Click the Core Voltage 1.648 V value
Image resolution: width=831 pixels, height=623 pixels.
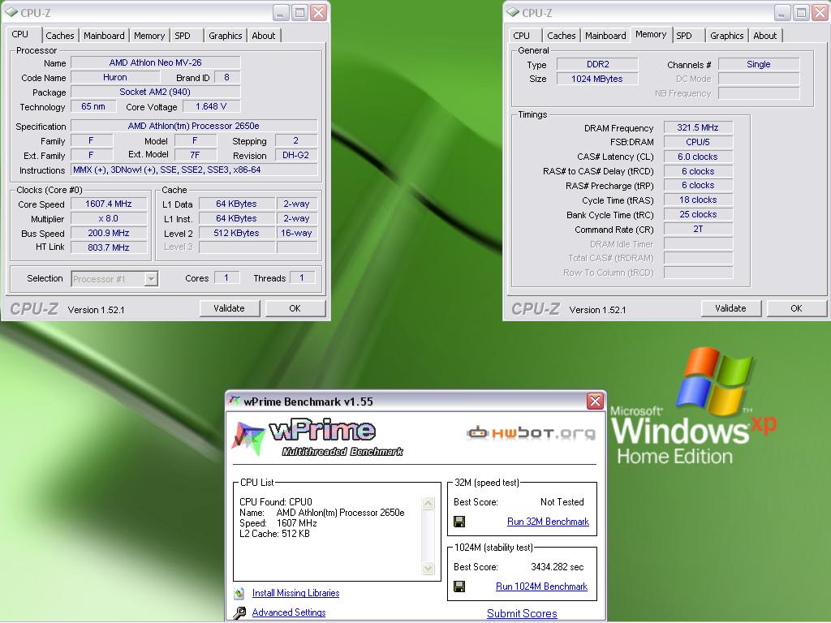tap(211, 106)
